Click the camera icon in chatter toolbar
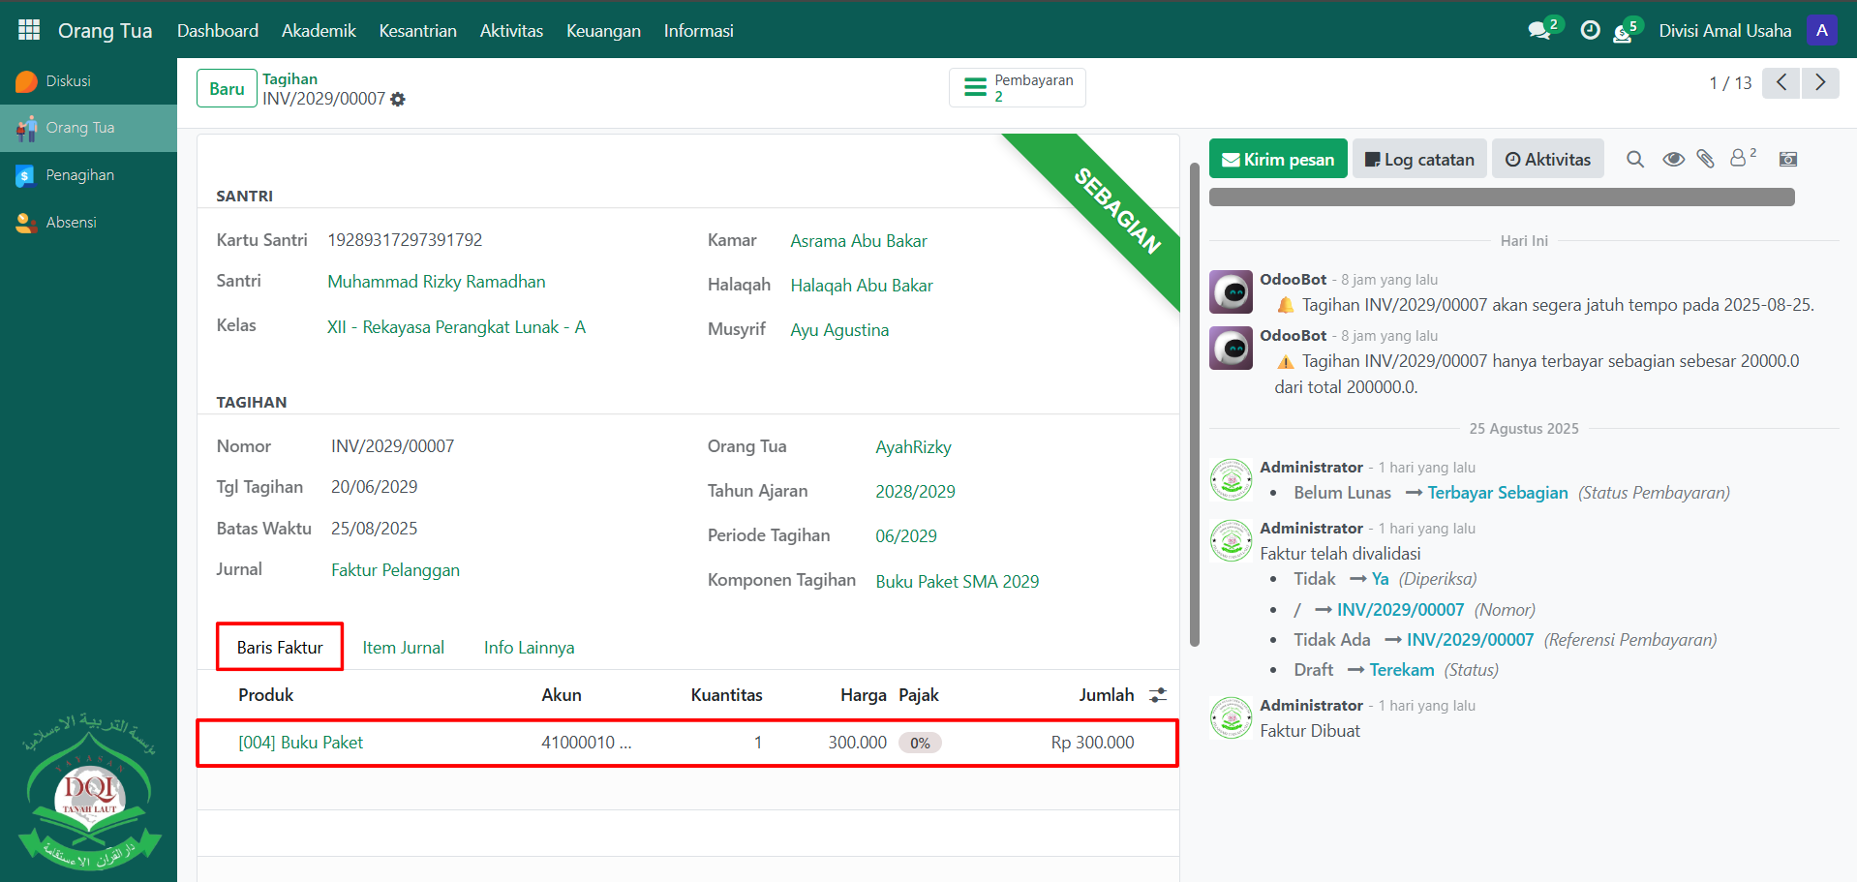1857x882 pixels. coord(1788,160)
